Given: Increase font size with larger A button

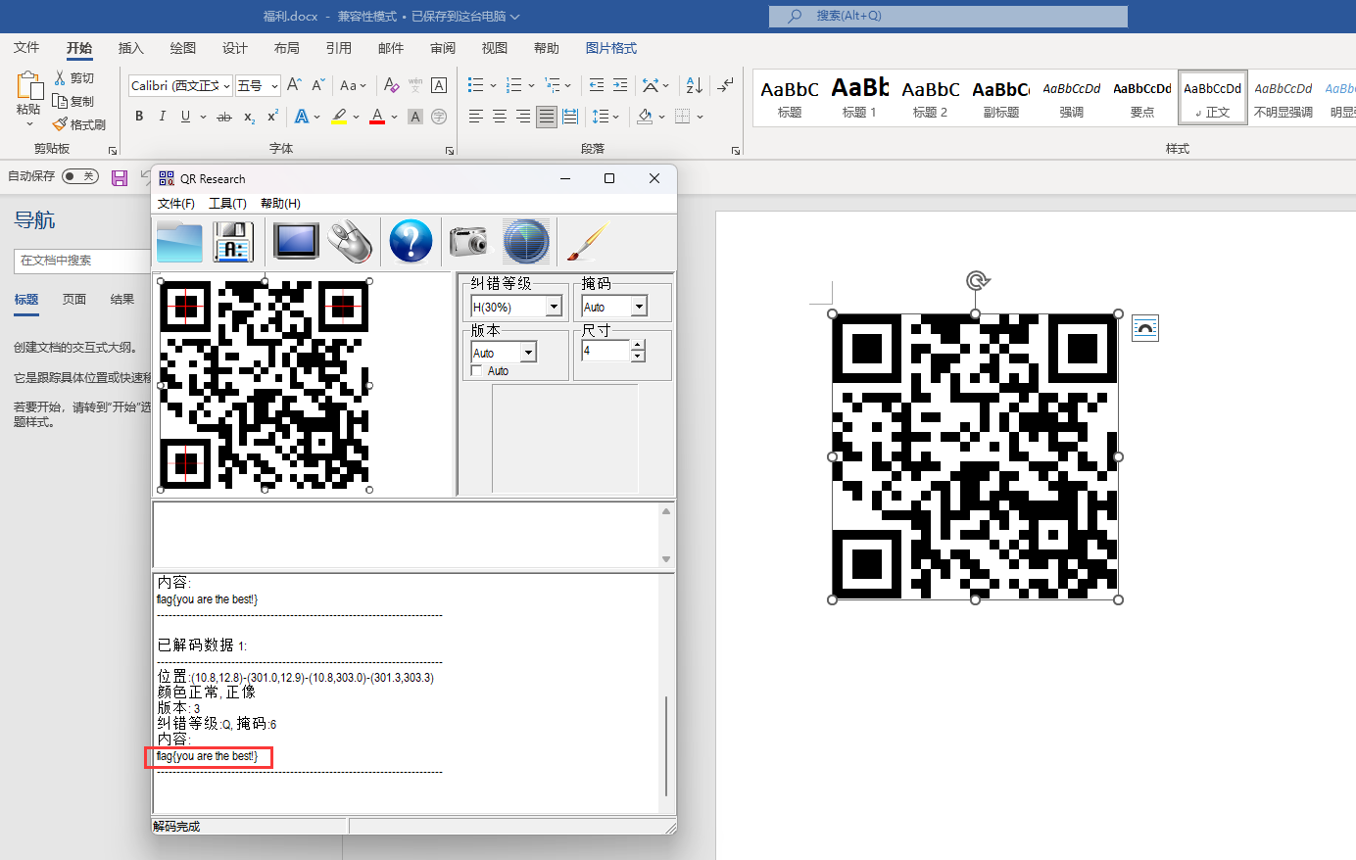Looking at the screenshot, I should [x=294, y=85].
